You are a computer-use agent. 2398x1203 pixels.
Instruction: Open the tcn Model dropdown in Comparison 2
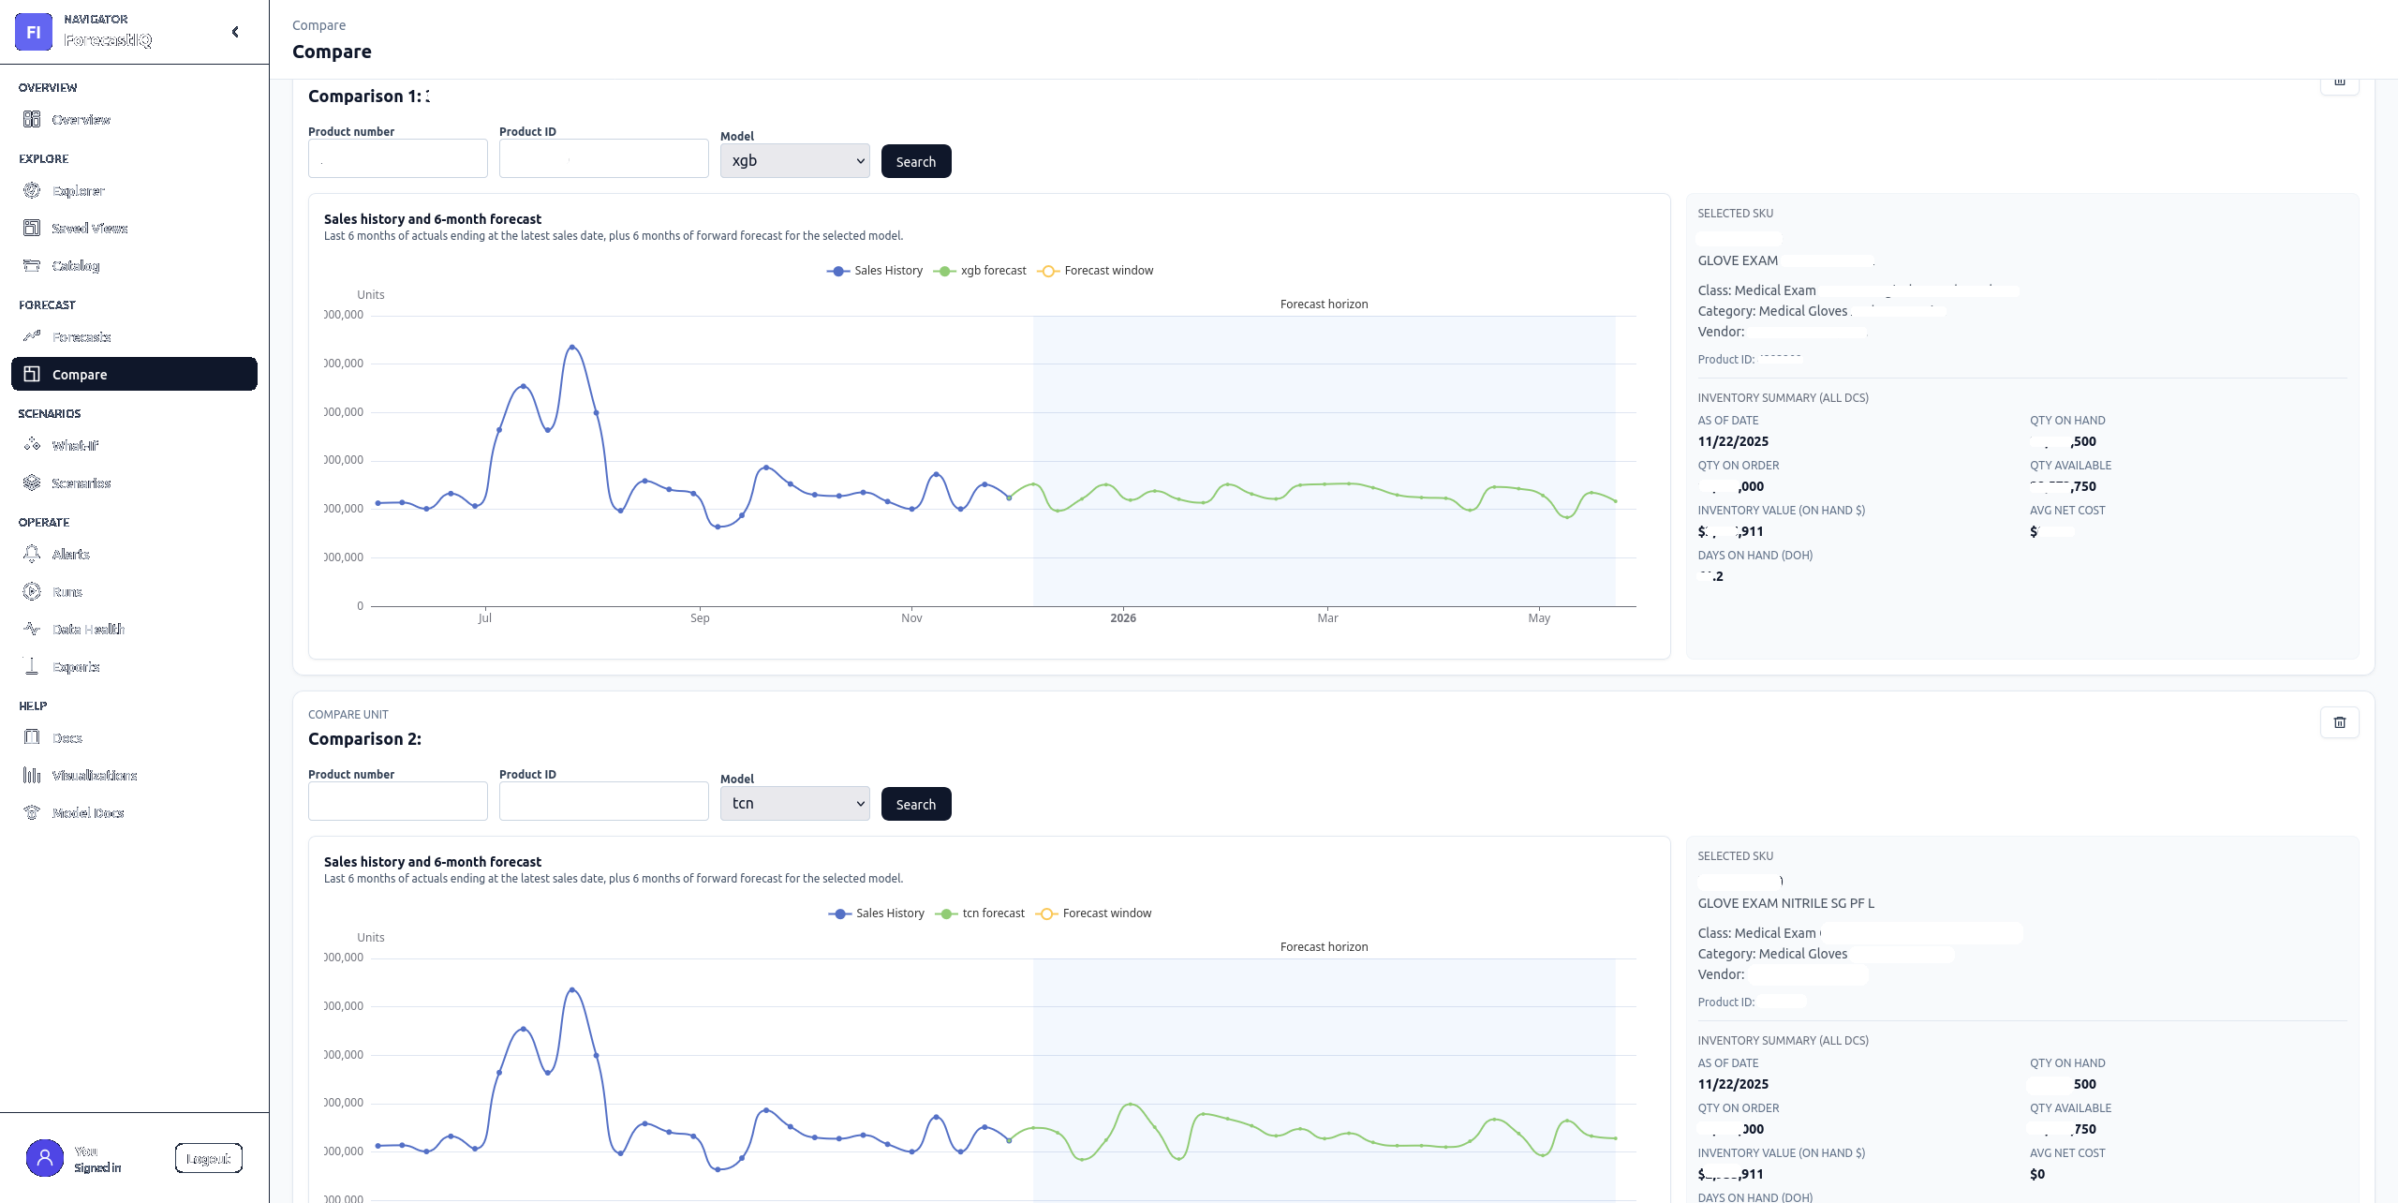coord(794,804)
